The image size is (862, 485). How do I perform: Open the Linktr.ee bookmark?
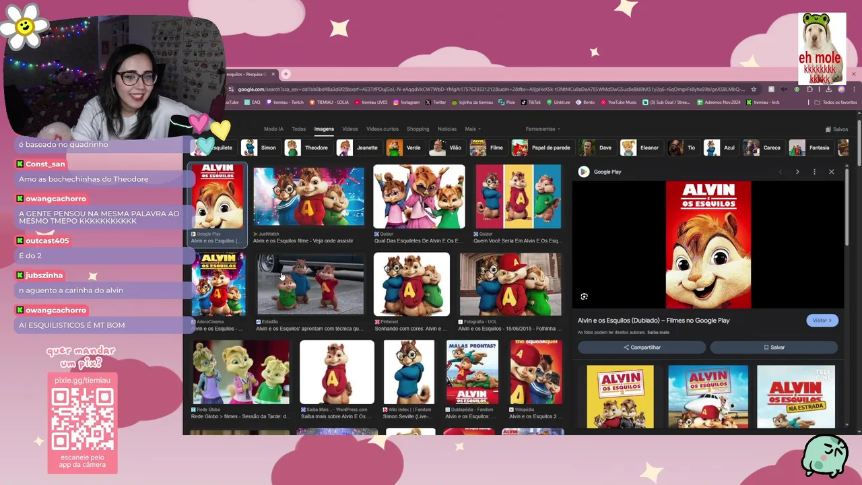558,102
